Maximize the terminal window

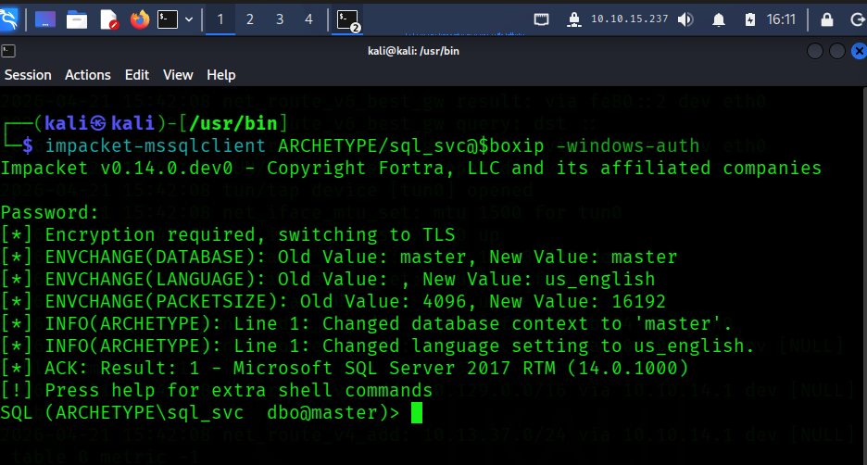pos(837,52)
